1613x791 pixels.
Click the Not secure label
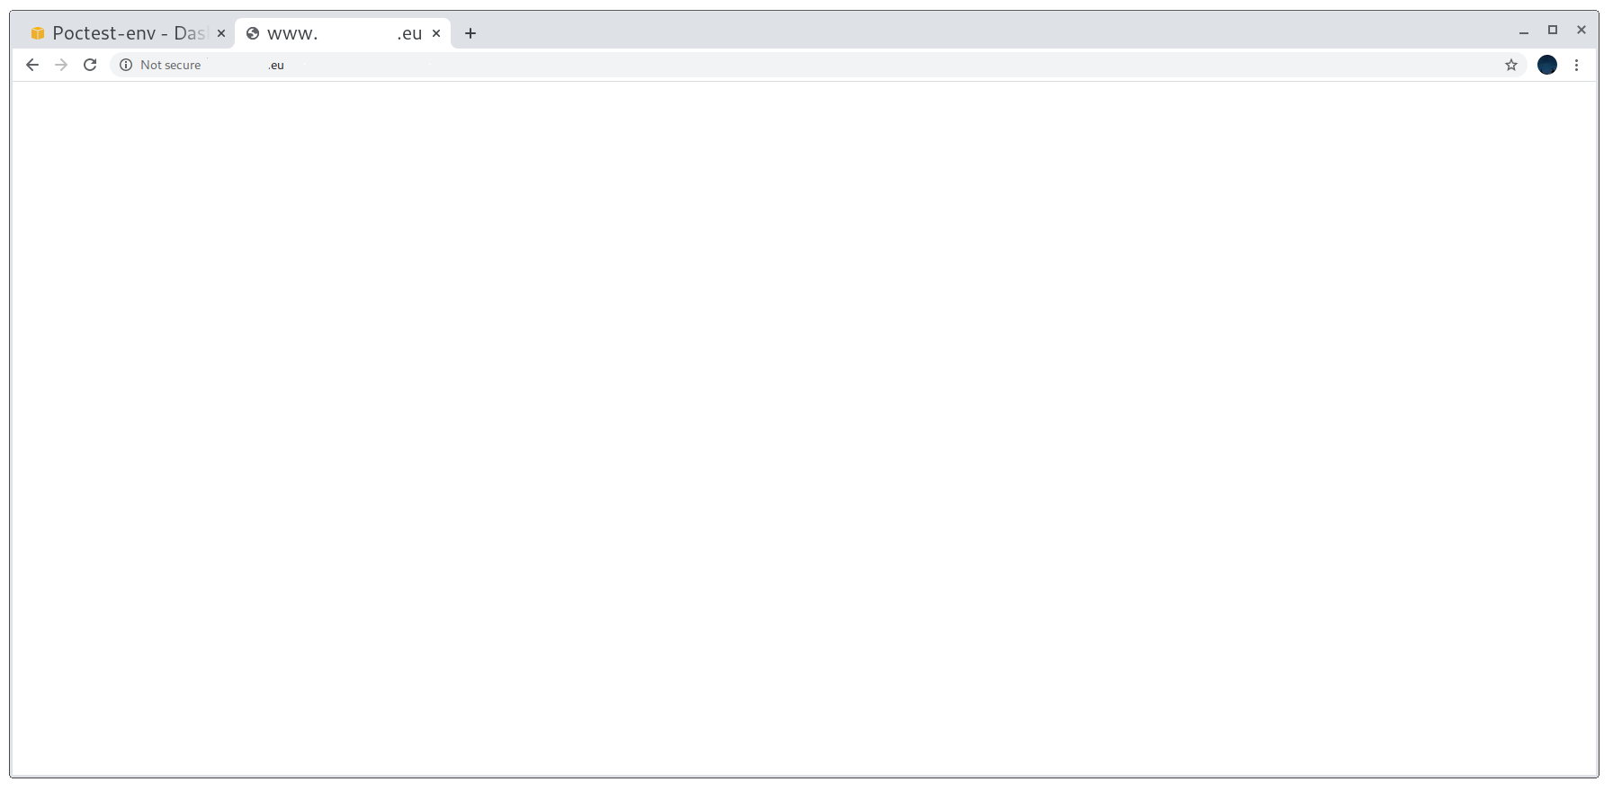pyautogui.click(x=171, y=65)
